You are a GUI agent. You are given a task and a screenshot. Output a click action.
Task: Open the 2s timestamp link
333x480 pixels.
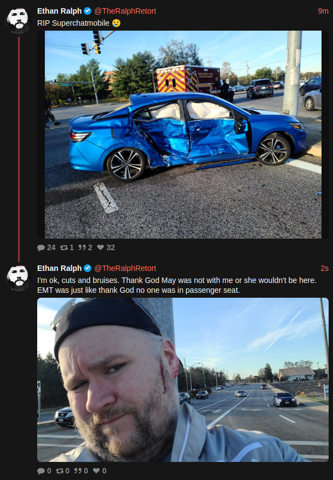[324, 268]
